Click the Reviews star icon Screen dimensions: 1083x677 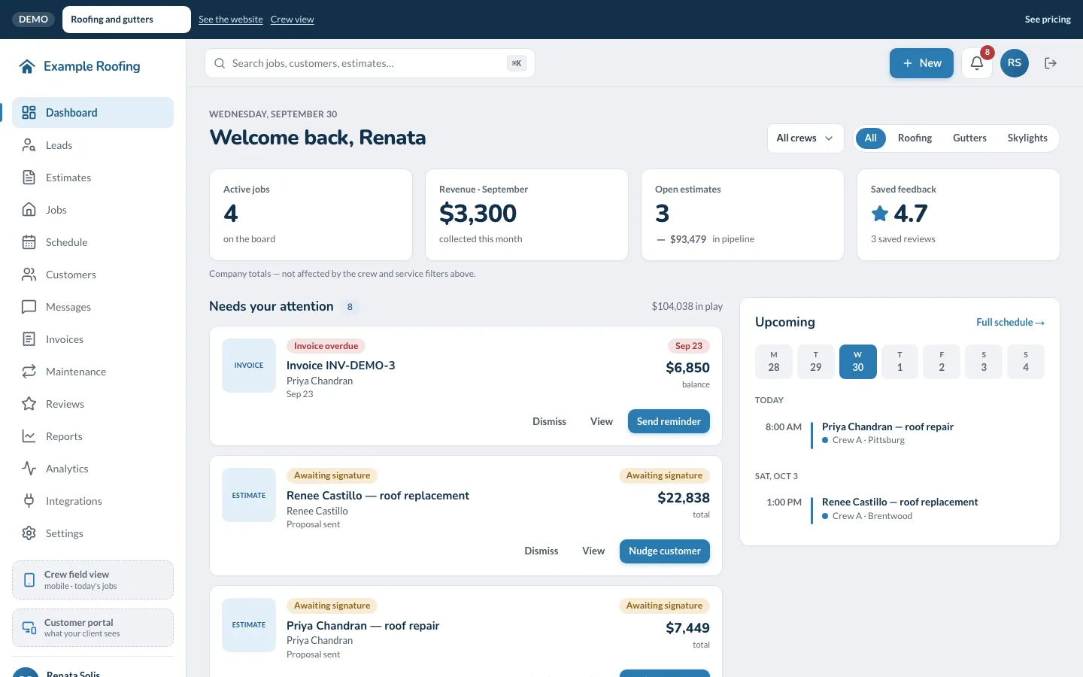tap(29, 404)
